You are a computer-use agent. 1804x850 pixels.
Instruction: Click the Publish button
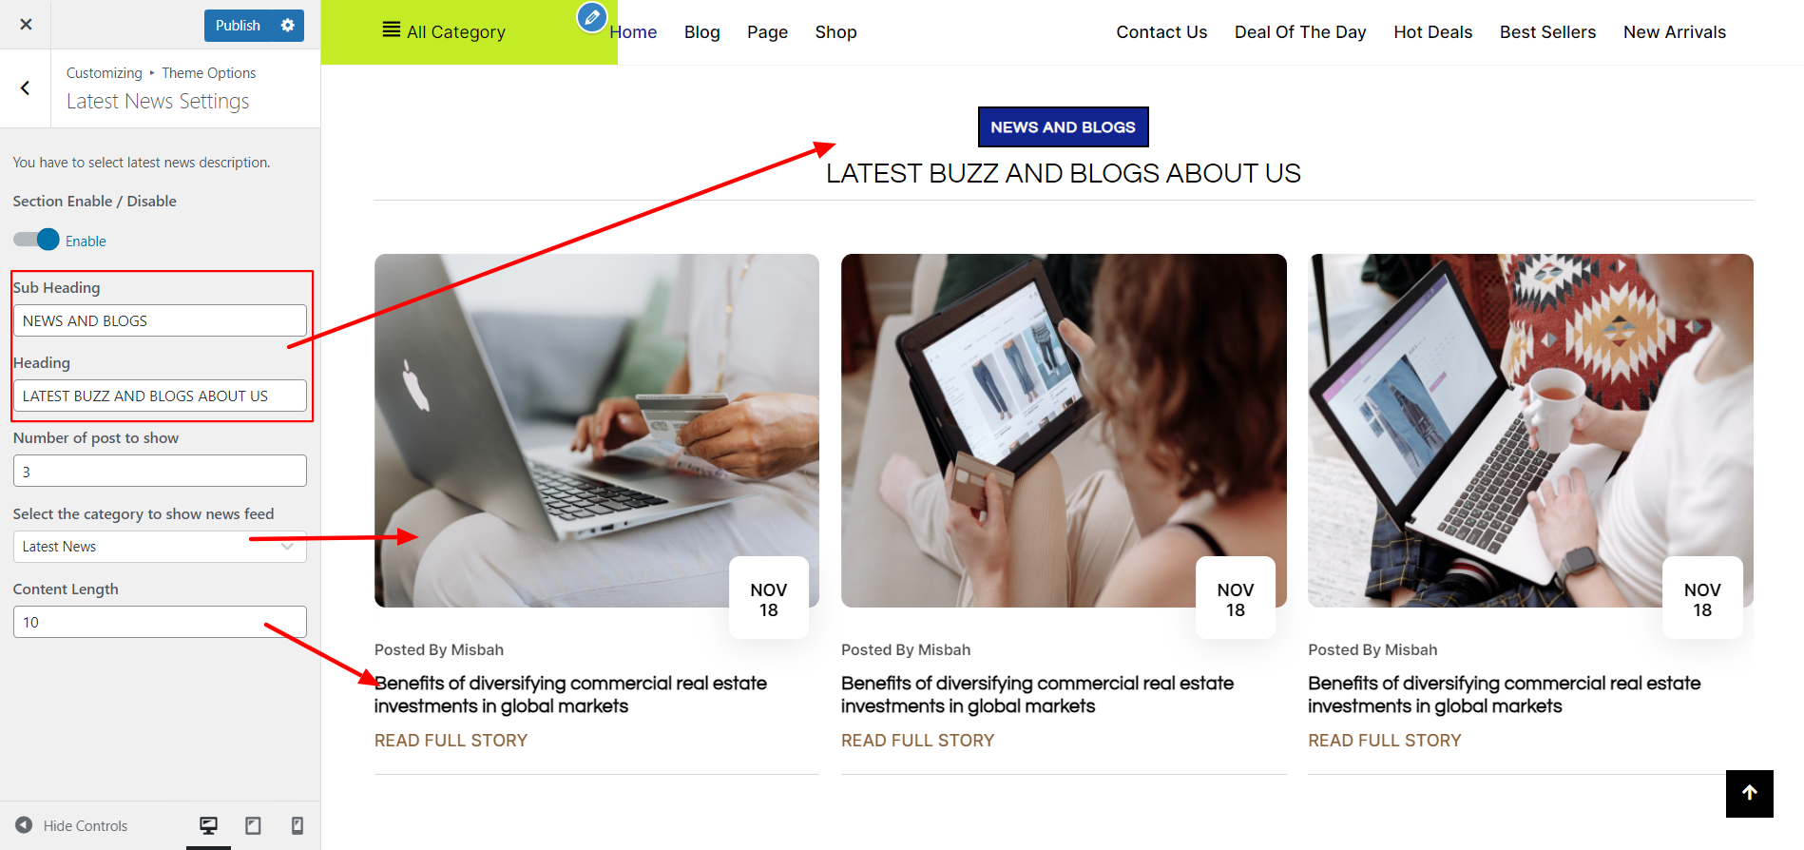(238, 26)
